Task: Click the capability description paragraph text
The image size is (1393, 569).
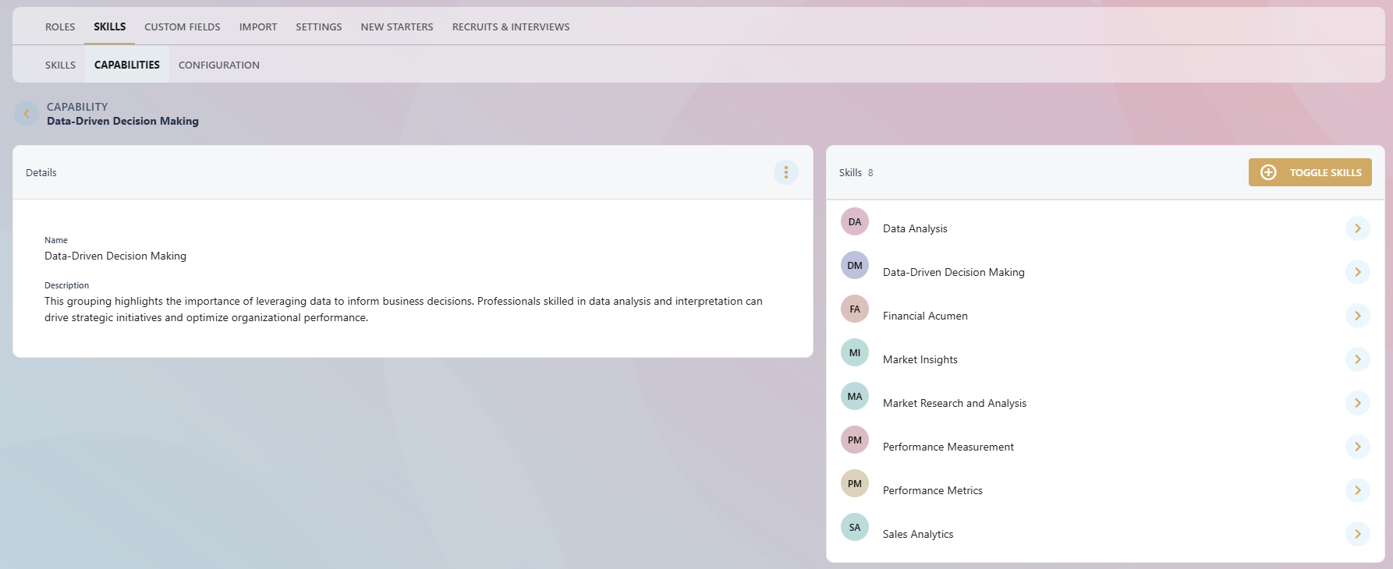Action: pyautogui.click(x=403, y=309)
